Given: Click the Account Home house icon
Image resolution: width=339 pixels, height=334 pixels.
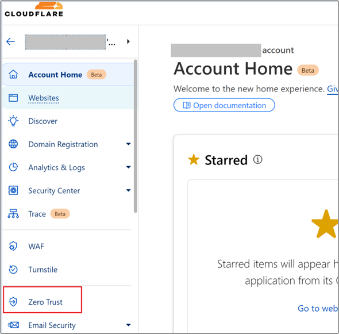Looking at the screenshot, I should (13, 74).
